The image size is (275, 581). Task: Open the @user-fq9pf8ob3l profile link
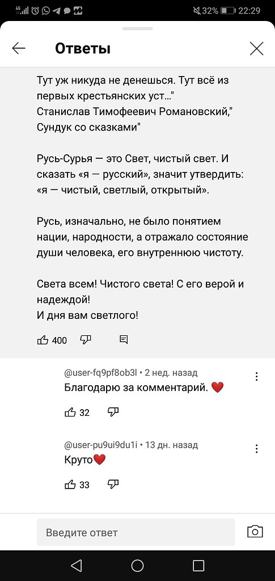[x=101, y=372]
